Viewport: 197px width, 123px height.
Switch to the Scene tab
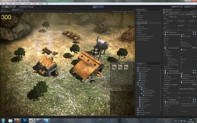click(4, 10)
